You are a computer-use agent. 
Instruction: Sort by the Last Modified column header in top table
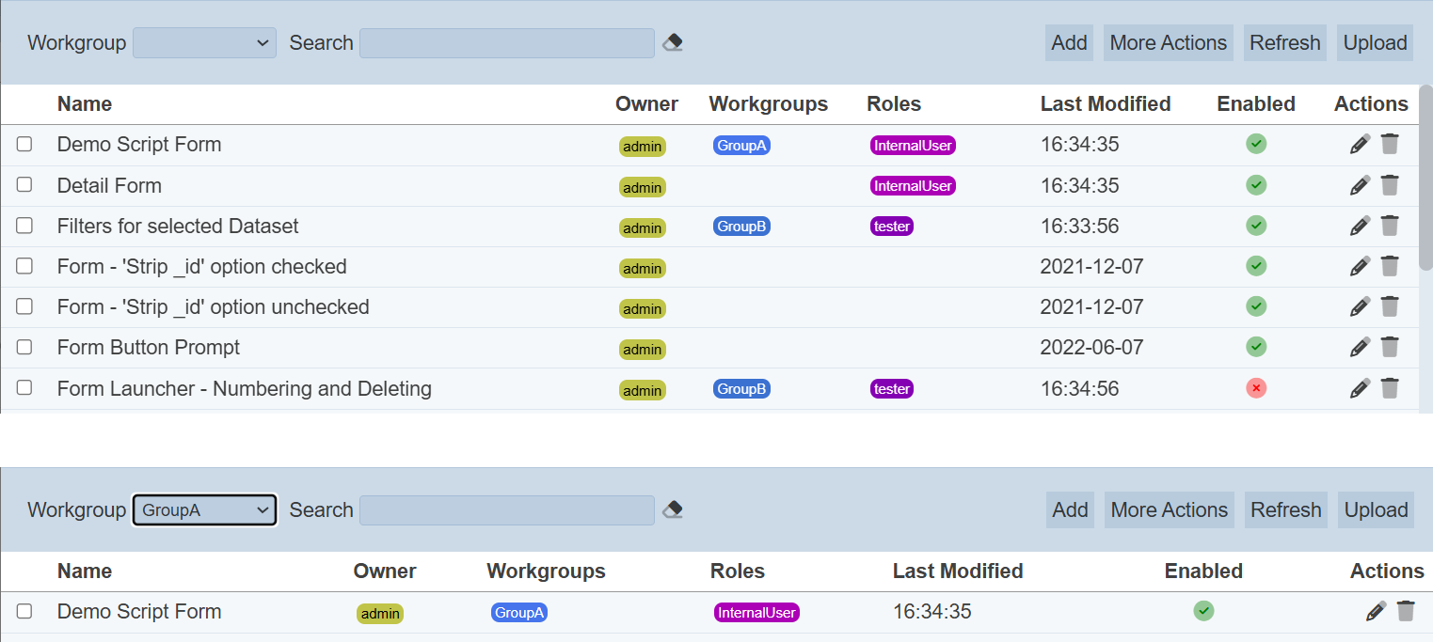tap(1105, 104)
